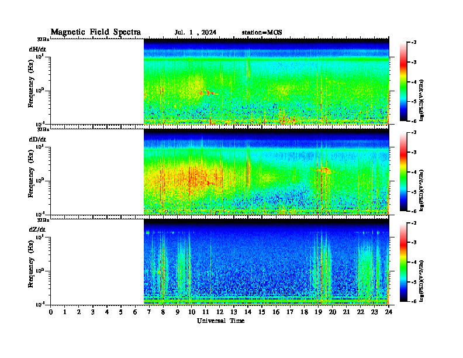Click hour 18 on the time axis

pyautogui.click(x=304, y=312)
